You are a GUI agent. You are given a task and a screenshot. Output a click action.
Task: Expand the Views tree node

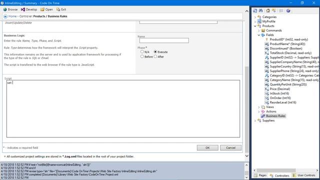259,107
